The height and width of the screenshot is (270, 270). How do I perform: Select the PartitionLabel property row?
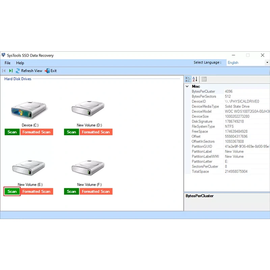click(231, 151)
